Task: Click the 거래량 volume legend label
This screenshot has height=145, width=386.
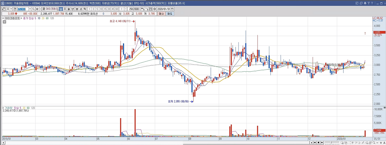Action: coord(9,107)
